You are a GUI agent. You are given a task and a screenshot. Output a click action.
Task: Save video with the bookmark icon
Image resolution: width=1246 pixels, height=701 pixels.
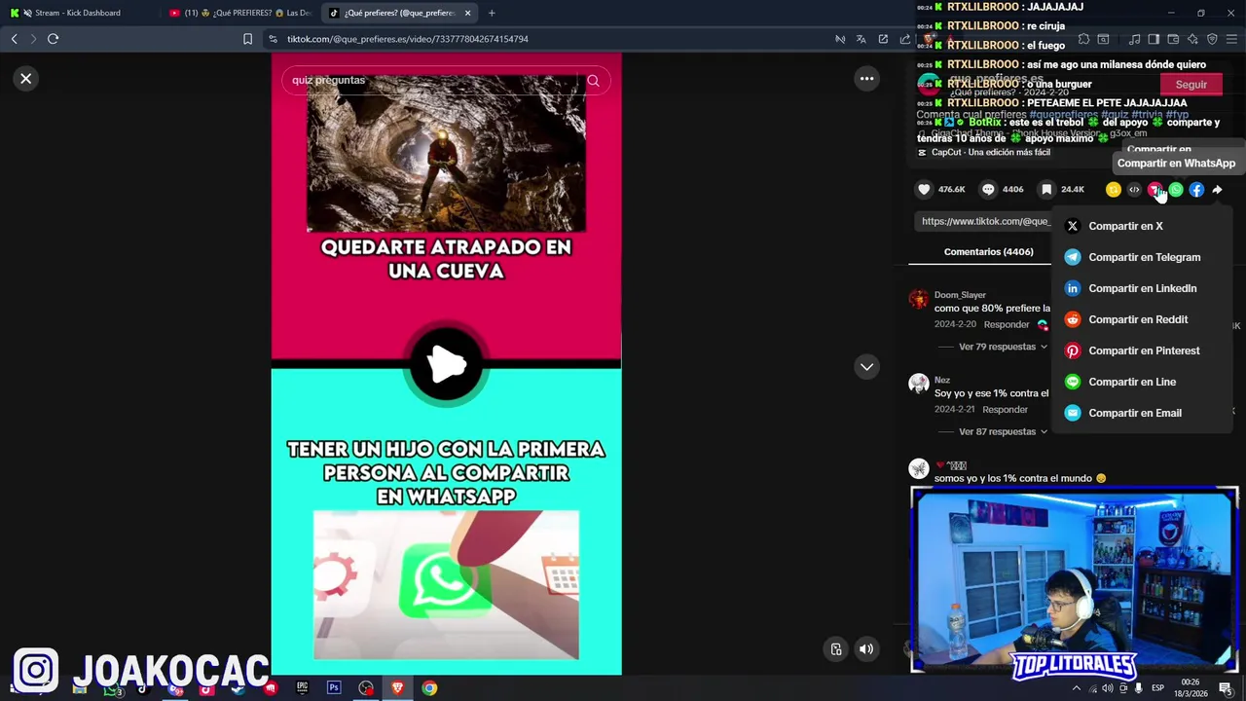[1046, 190]
